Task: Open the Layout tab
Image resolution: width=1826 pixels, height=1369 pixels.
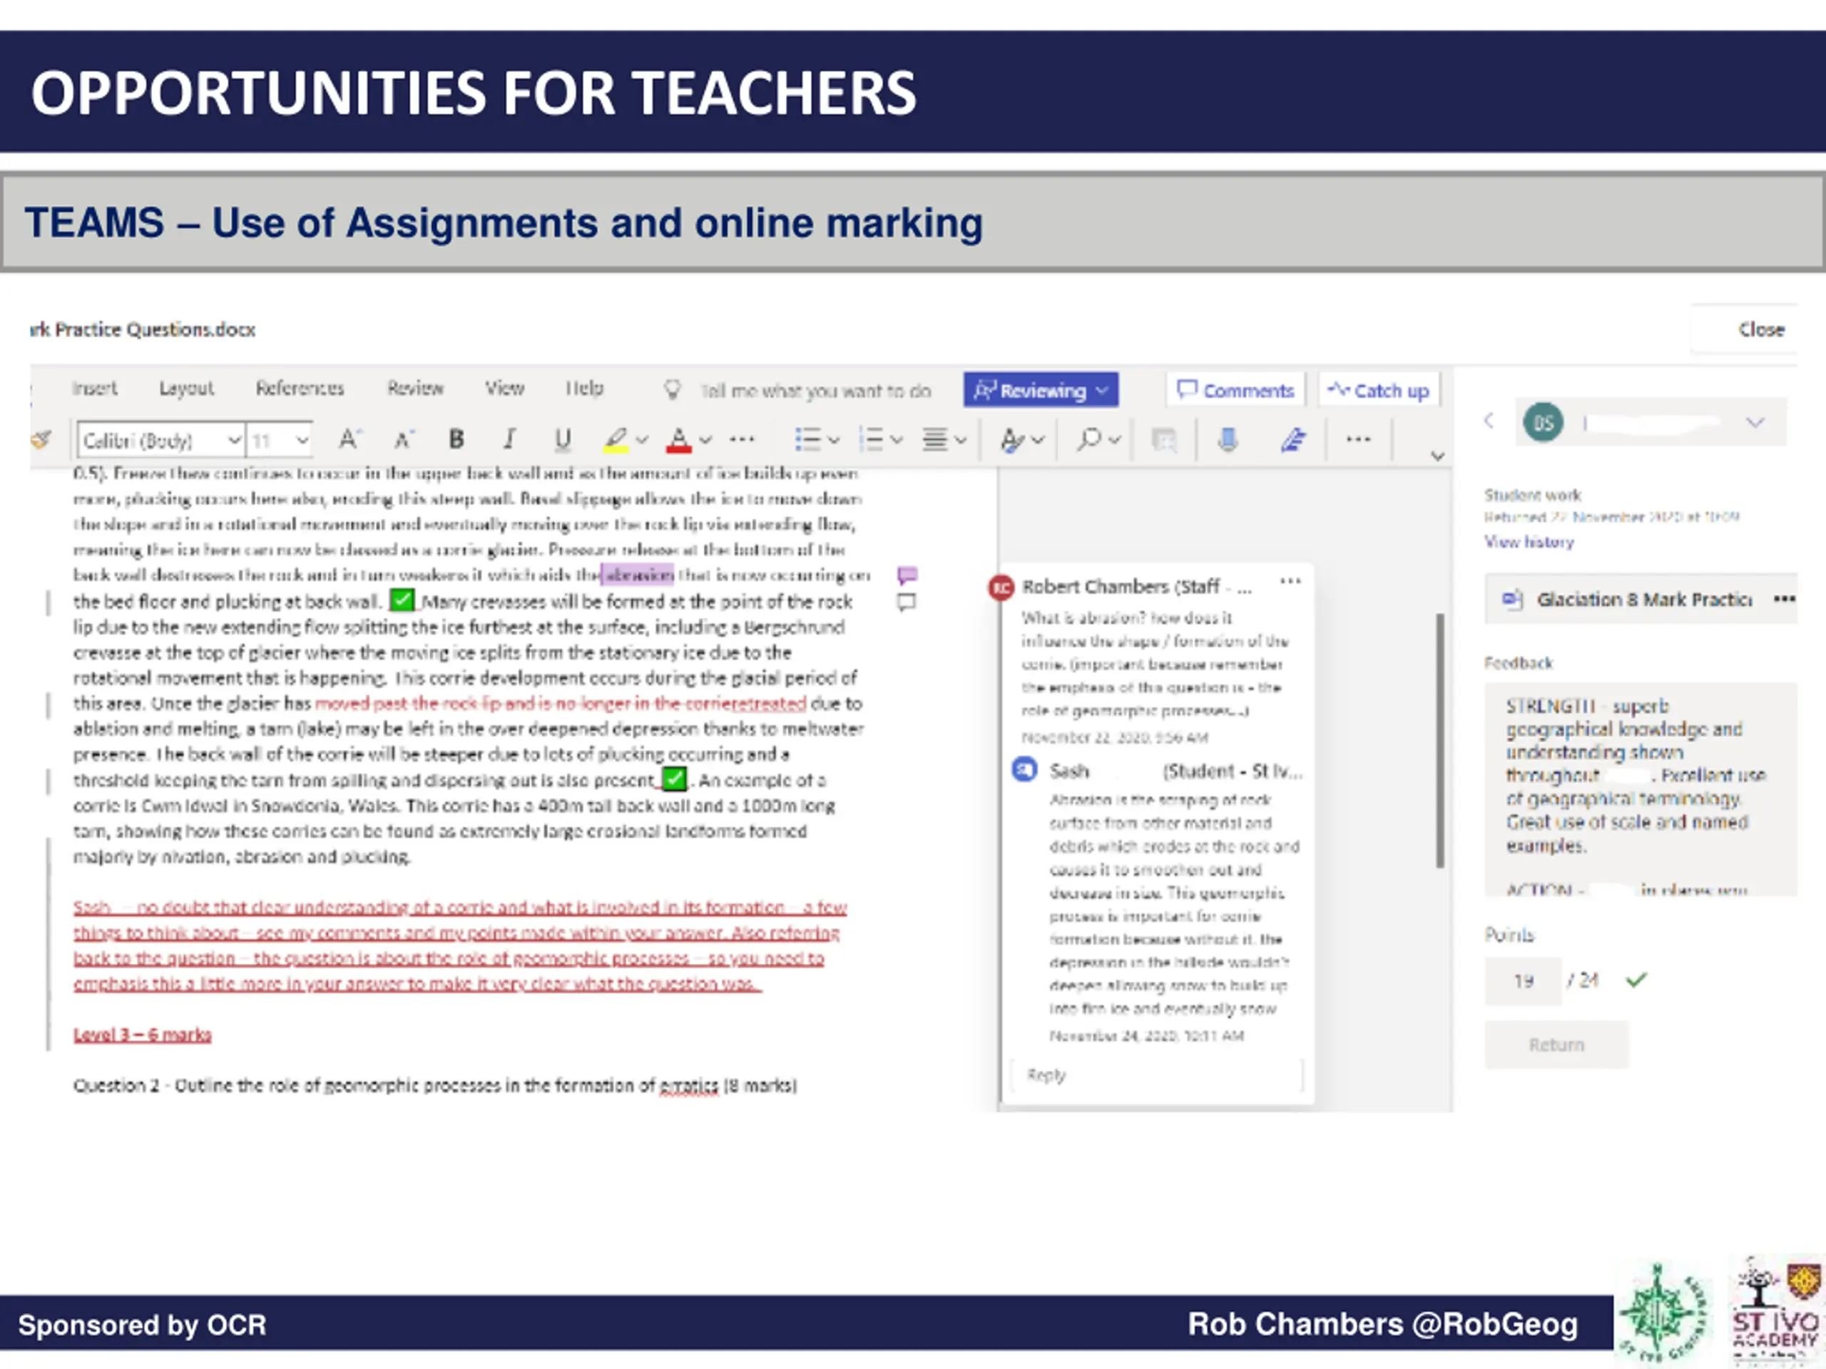Action: point(185,388)
